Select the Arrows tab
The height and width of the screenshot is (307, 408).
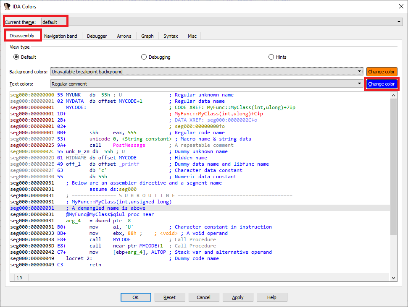(x=124, y=36)
